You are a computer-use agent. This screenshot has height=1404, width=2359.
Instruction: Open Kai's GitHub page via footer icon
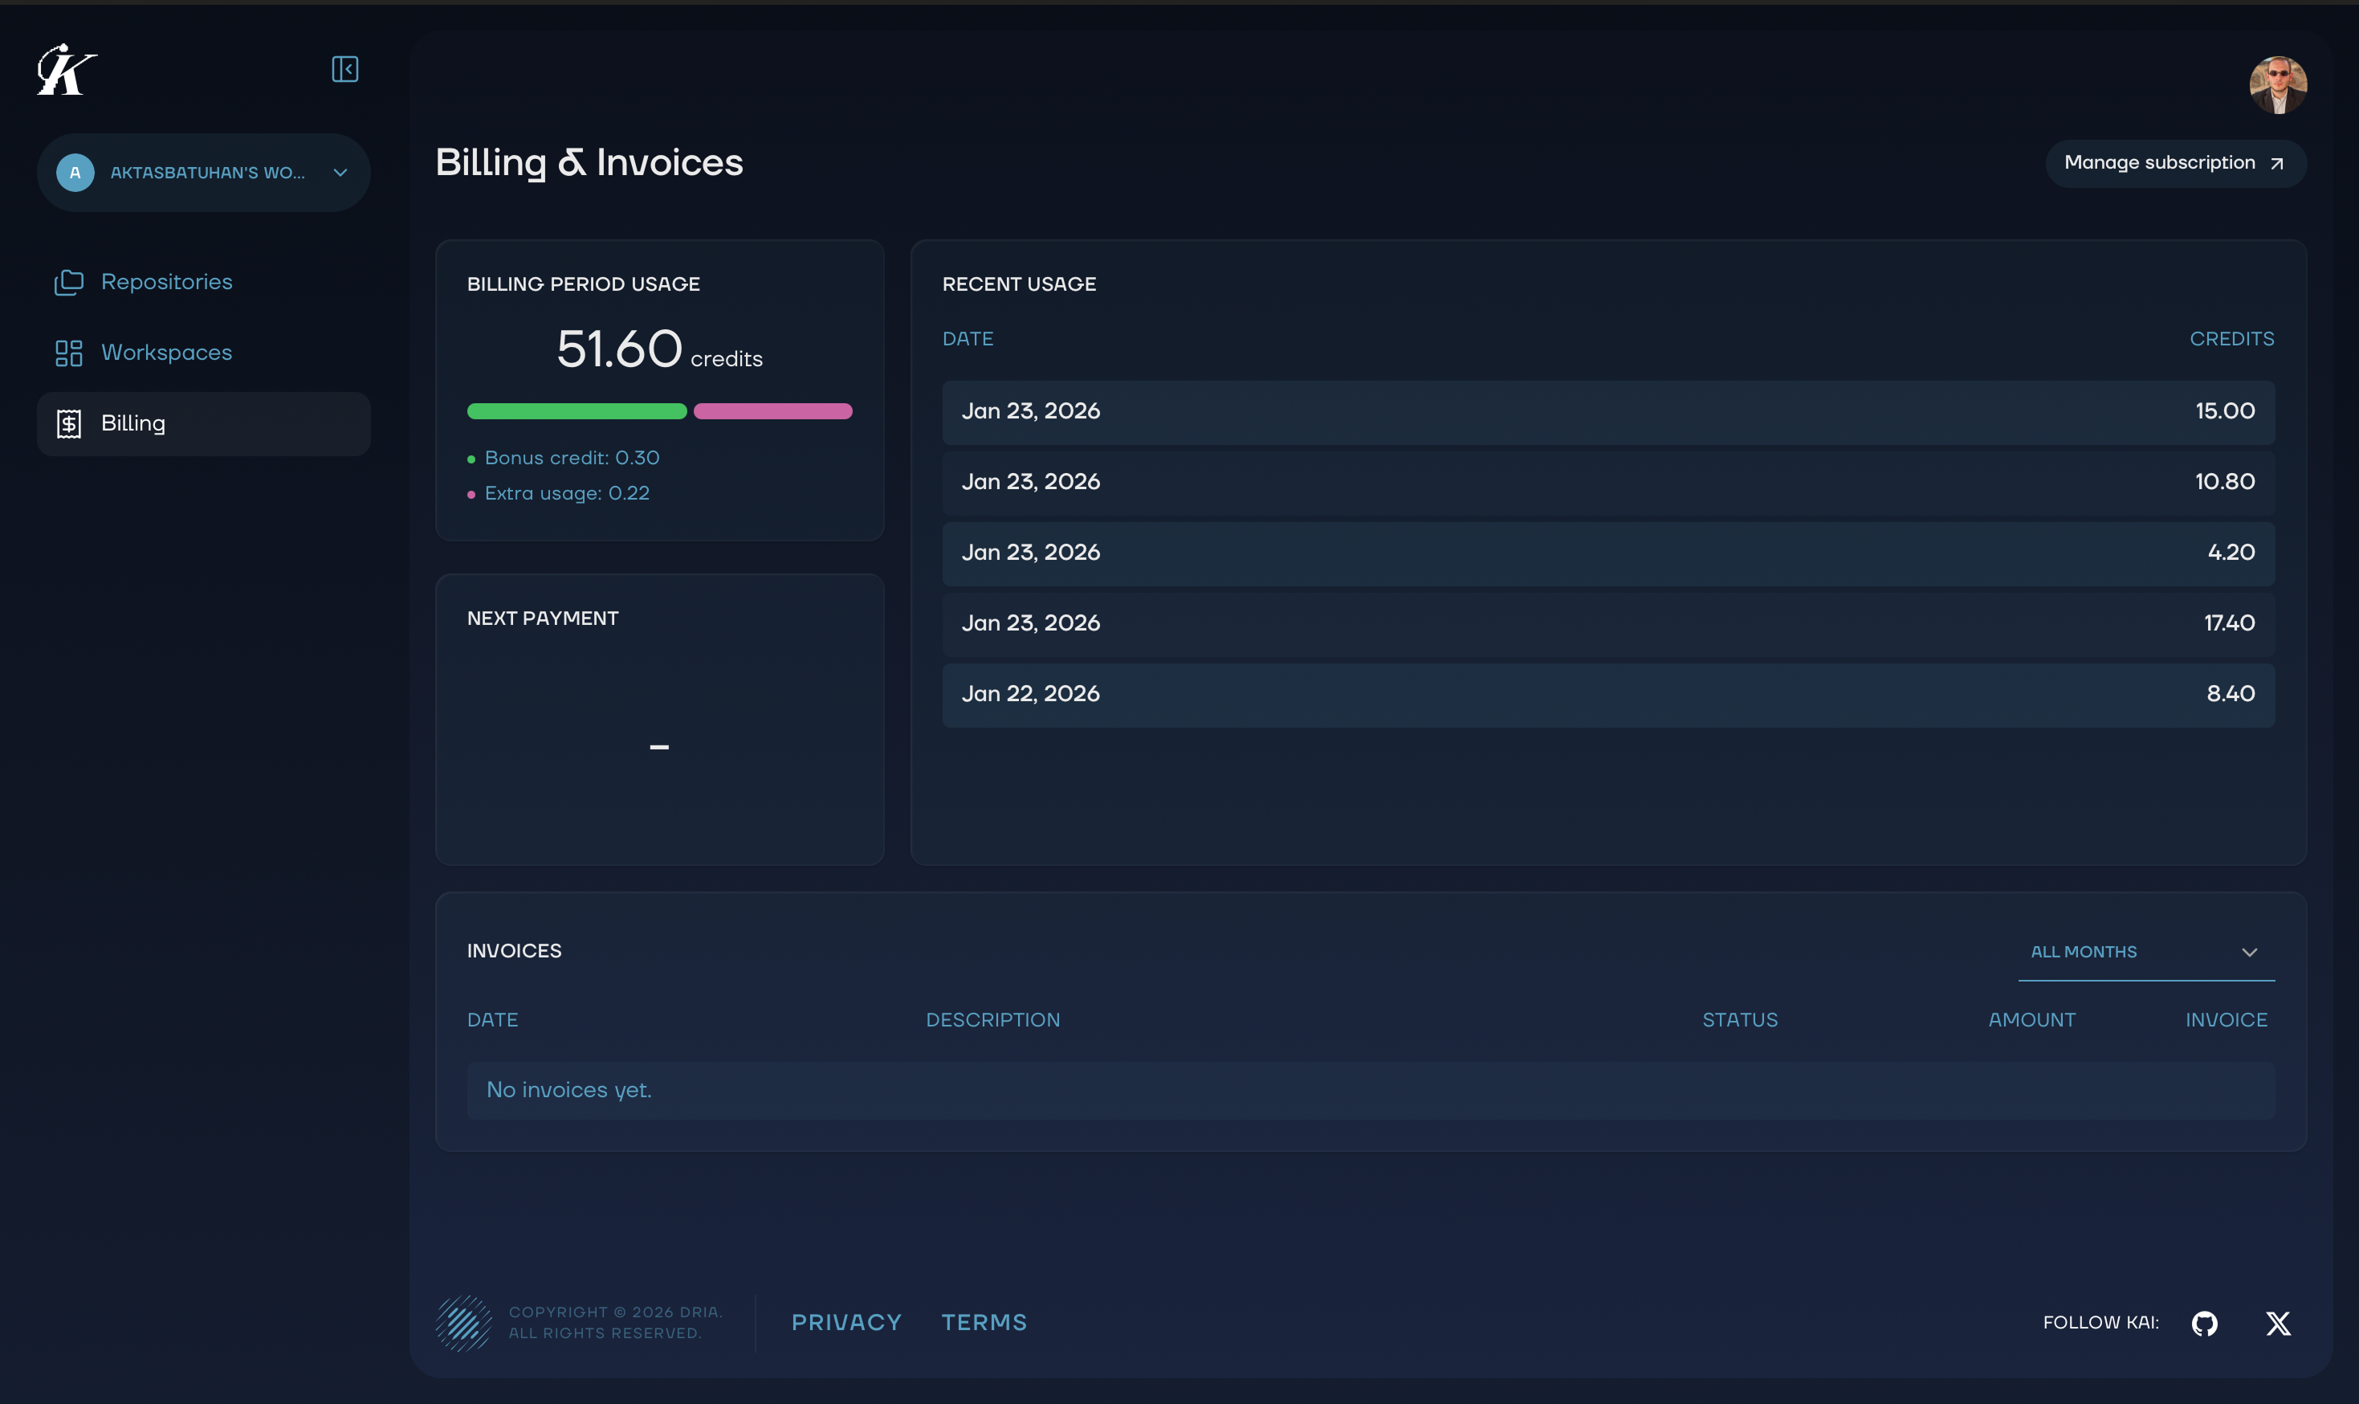click(2204, 1322)
